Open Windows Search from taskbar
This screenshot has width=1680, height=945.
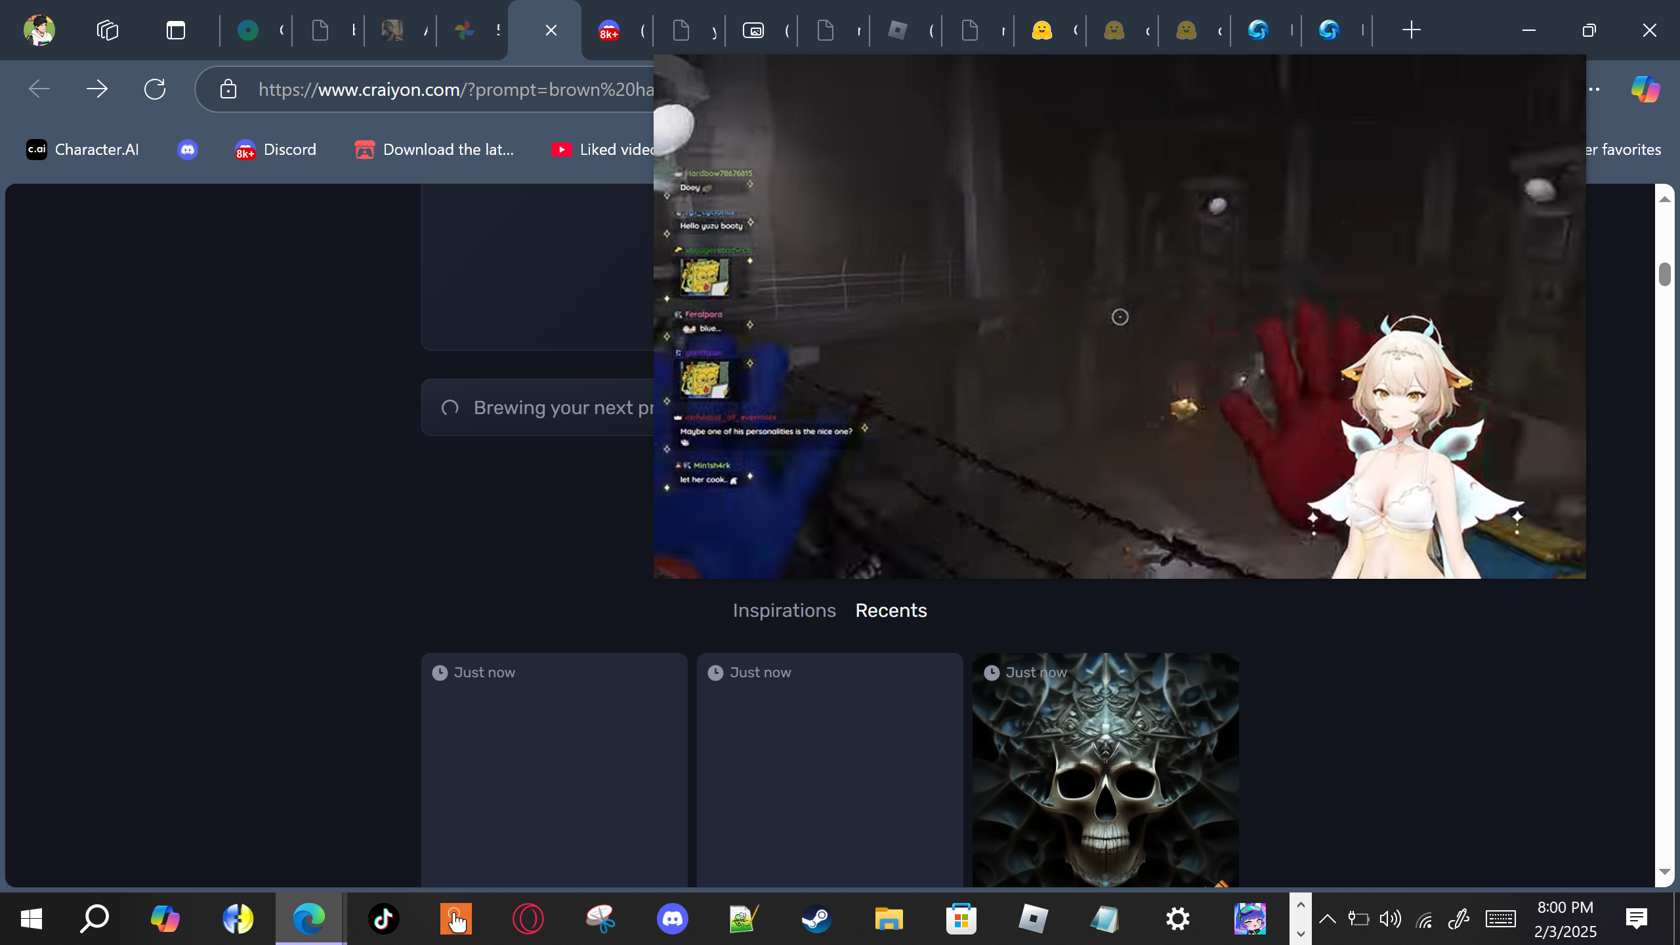(94, 919)
